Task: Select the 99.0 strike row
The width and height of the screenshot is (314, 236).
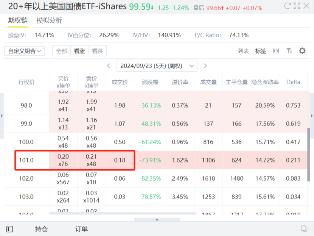Action: click(x=155, y=123)
